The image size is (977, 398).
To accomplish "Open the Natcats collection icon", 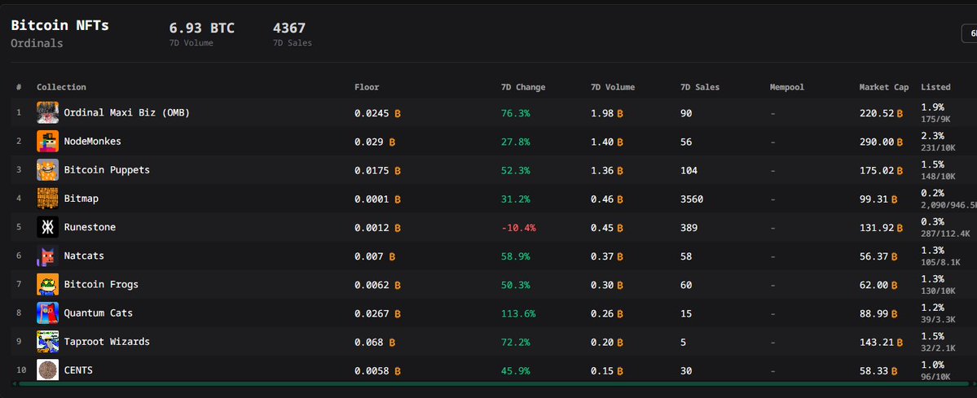I will click(x=48, y=256).
